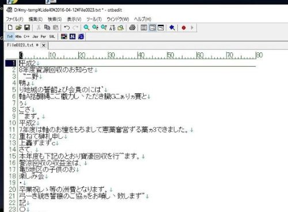Switch syntax mode to Per
Image resolution: width=288 pixels, height=212 pixels.
point(43,36)
